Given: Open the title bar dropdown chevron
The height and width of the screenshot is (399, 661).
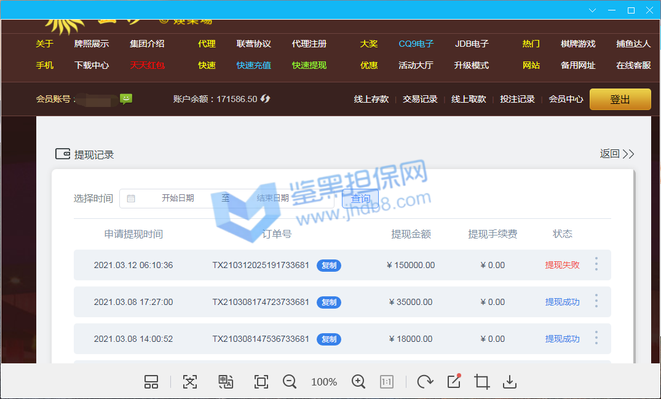Looking at the screenshot, I should 593,10.
